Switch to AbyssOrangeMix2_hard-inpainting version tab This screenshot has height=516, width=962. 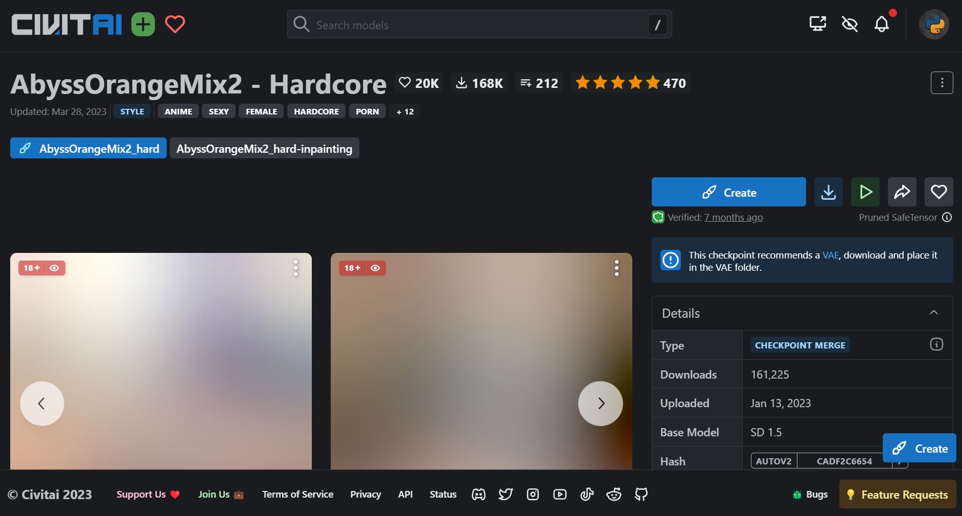pyautogui.click(x=264, y=149)
